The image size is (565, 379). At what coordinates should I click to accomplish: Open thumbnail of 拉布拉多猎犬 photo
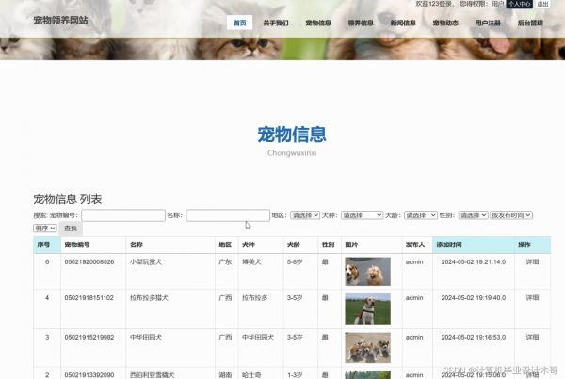pyautogui.click(x=367, y=308)
